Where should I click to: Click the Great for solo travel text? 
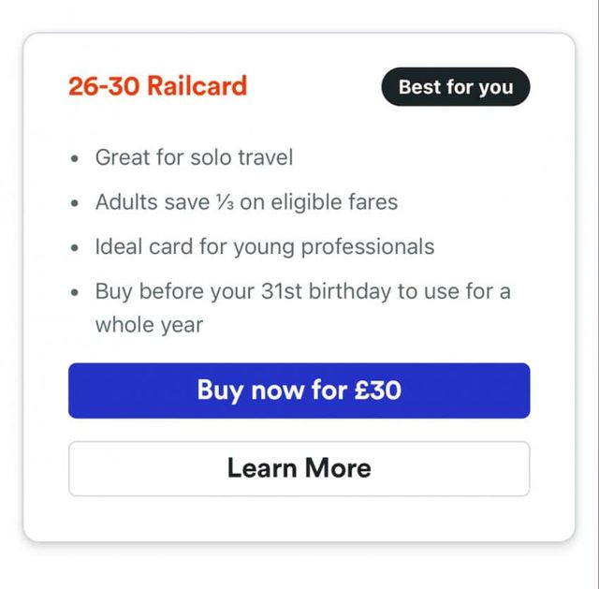(194, 157)
